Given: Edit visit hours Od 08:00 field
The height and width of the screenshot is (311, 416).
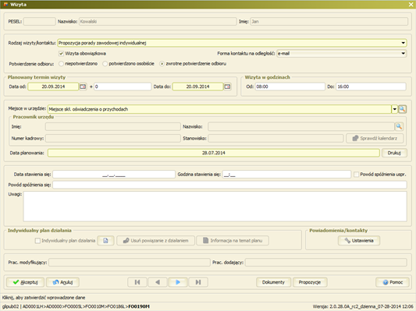Looking at the screenshot, I should [290, 87].
